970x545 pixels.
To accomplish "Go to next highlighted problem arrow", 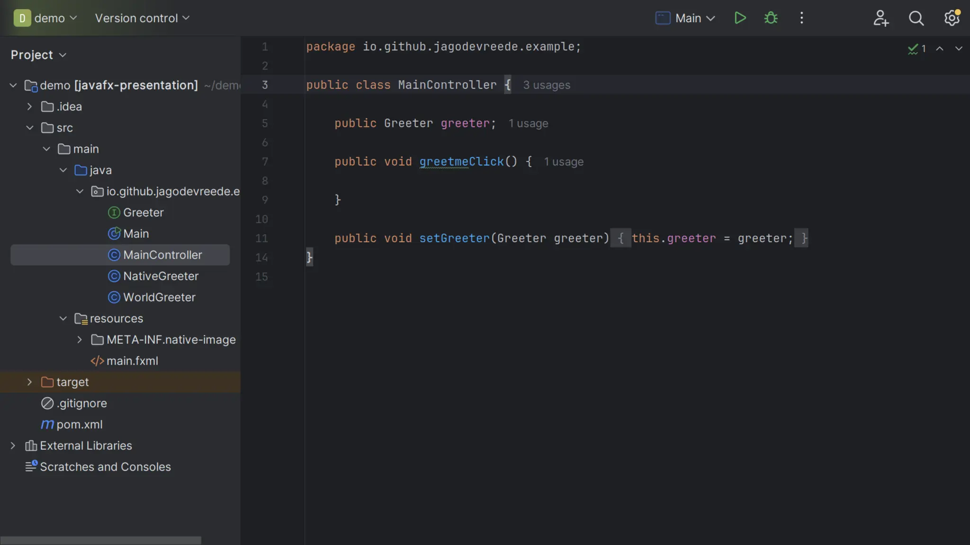I will [x=959, y=49].
